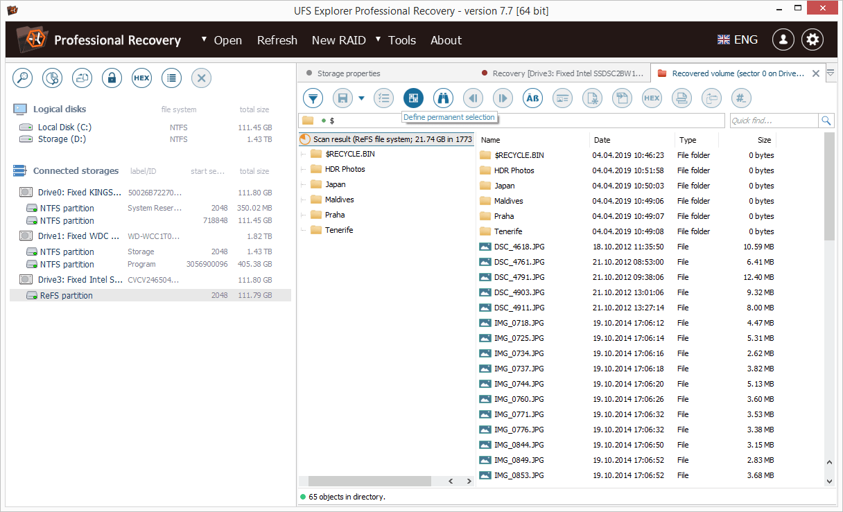Click the partition search pie-chart icon
This screenshot has width=843, height=512.
pos(53,78)
